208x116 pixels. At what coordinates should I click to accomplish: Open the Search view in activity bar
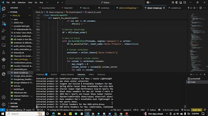click(x=4, y=16)
